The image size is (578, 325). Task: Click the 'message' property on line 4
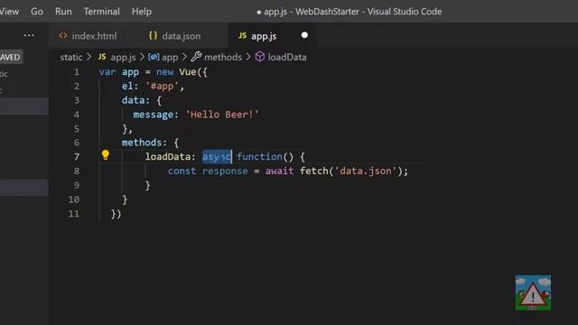[x=153, y=115]
